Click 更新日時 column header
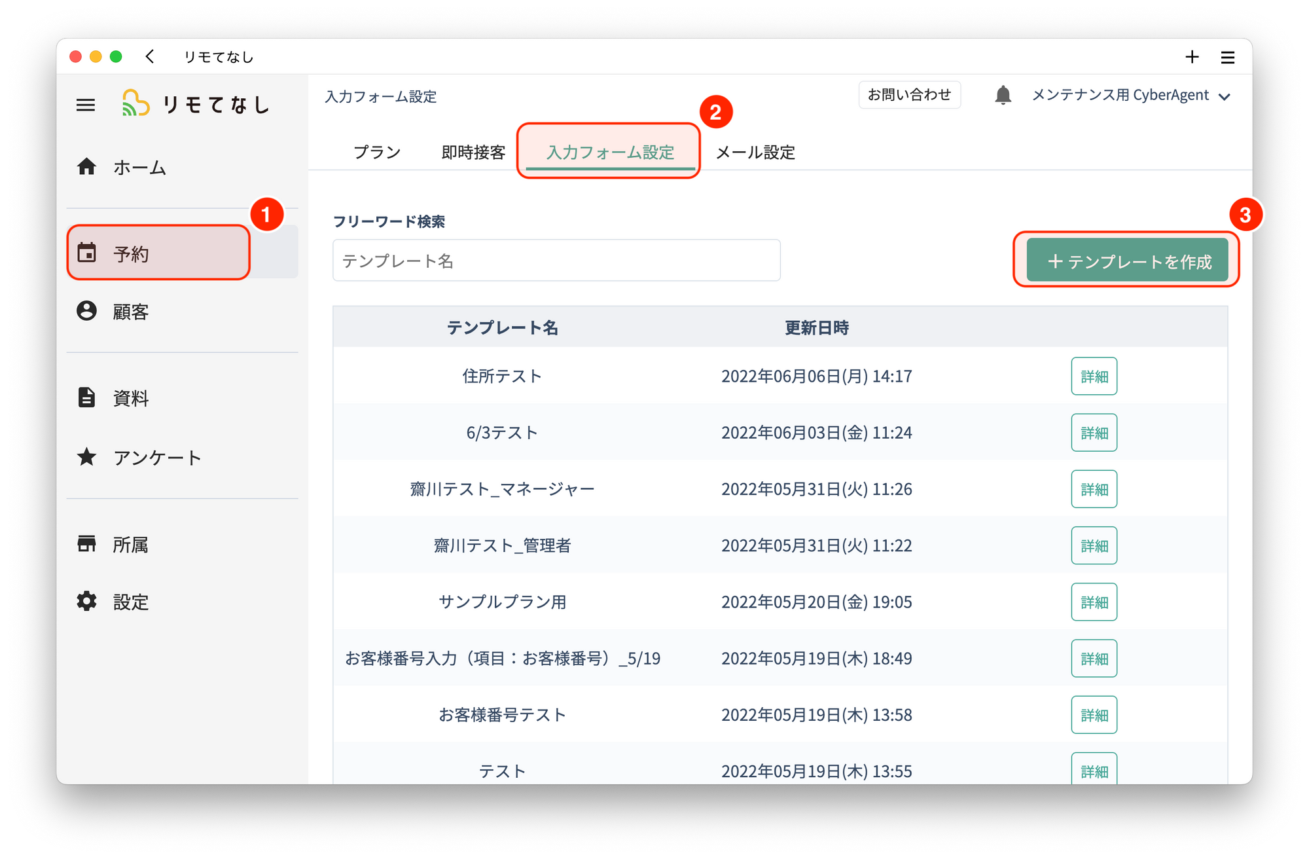1309x859 pixels. pyautogui.click(x=816, y=327)
